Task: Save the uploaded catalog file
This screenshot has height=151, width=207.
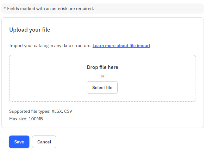Action: coord(19,142)
